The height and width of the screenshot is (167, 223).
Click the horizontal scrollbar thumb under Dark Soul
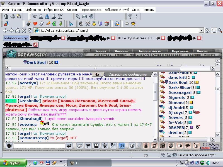(x=95, y=68)
